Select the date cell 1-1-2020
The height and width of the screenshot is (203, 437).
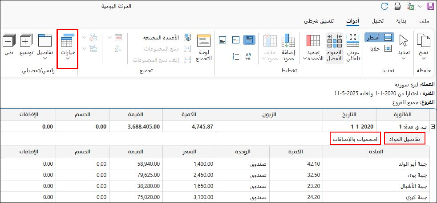pyautogui.click(x=349, y=126)
